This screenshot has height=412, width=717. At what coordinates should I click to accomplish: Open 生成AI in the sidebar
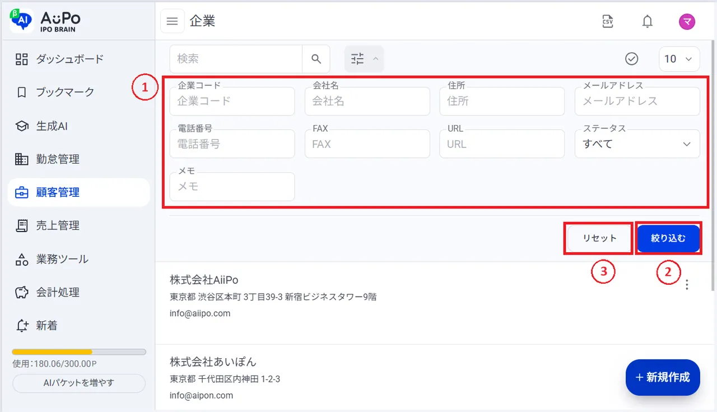pos(79,126)
